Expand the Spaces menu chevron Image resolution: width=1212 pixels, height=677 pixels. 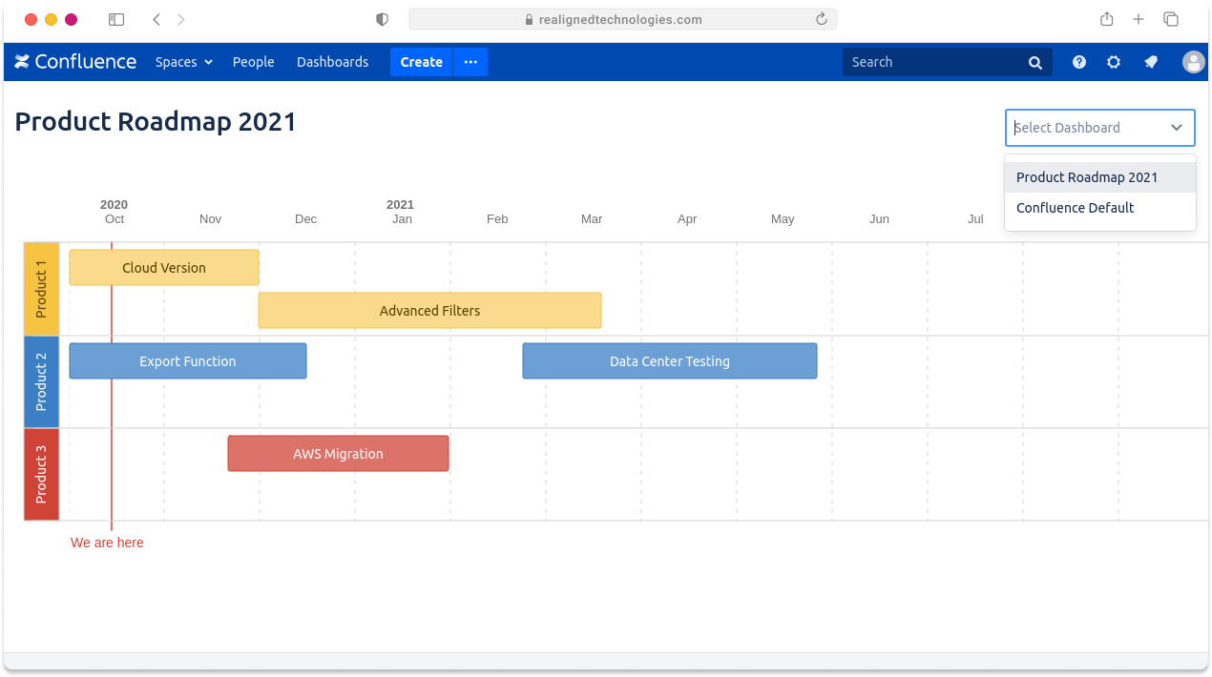coord(208,61)
